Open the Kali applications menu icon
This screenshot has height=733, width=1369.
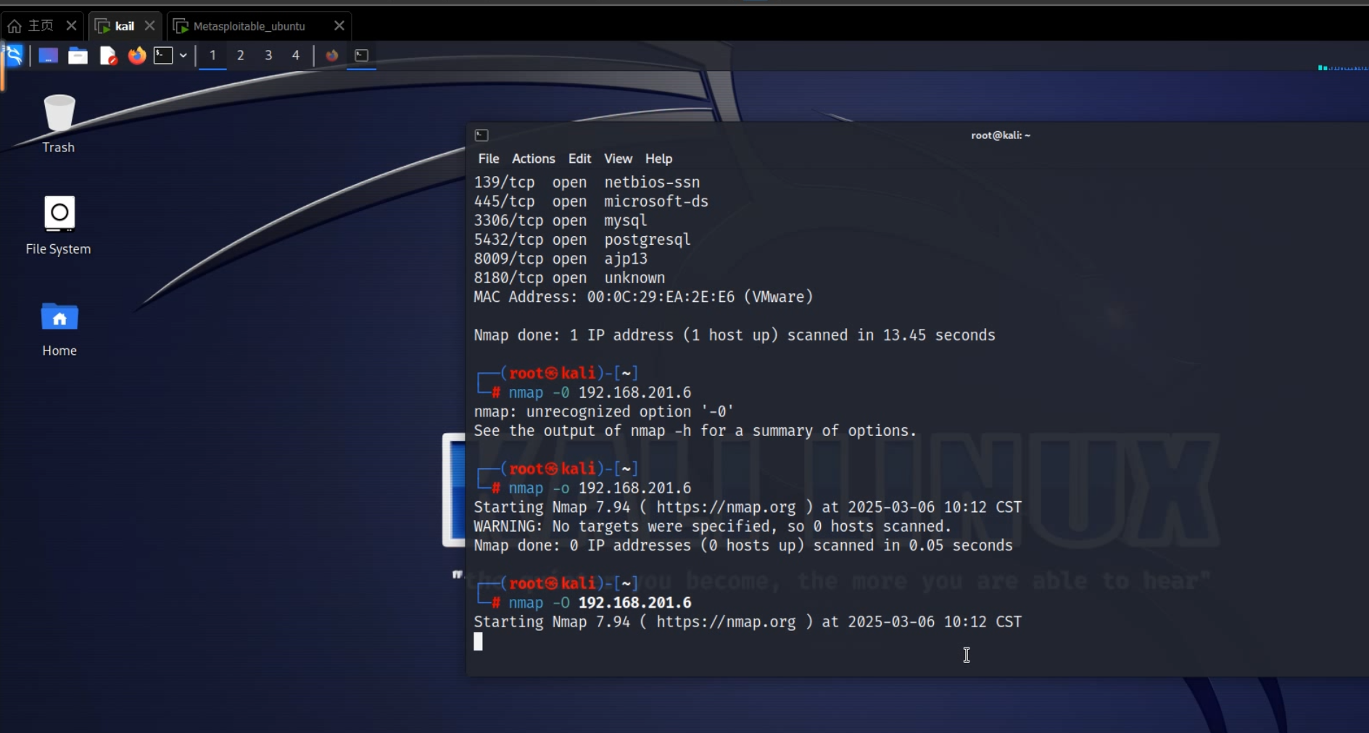pyautogui.click(x=14, y=55)
